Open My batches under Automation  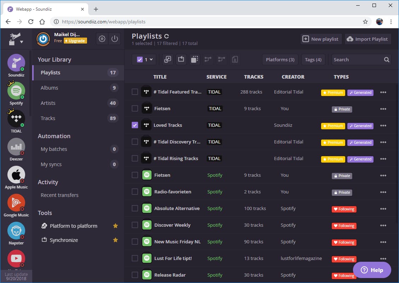coord(78,149)
